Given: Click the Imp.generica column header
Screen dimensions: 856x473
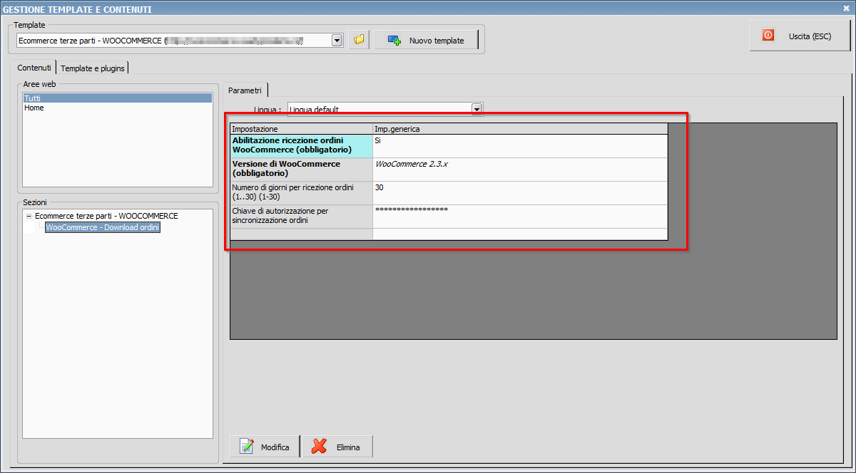Looking at the screenshot, I should 520,129.
